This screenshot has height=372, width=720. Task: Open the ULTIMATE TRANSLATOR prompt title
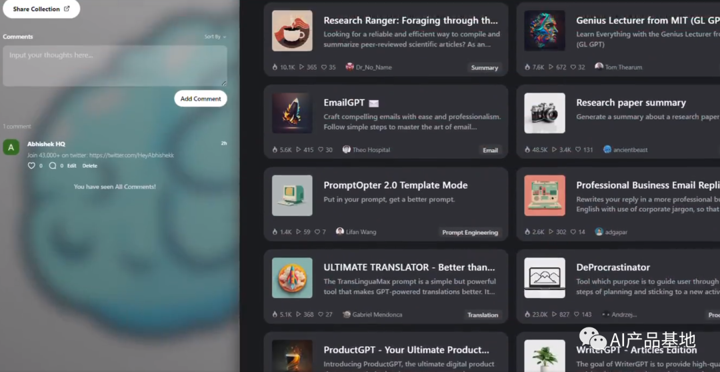tap(409, 267)
